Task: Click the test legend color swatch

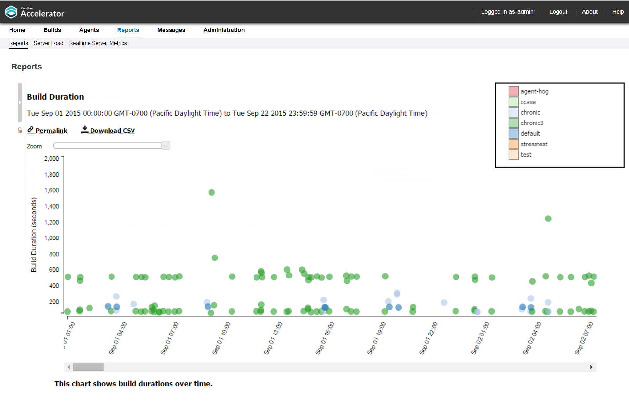Action: [514, 155]
